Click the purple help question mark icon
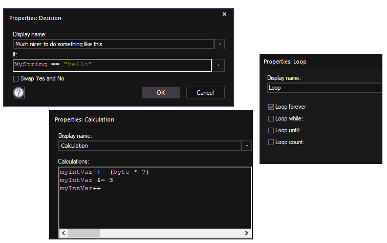The height and width of the screenshot is (243, 387). (19, 92)
